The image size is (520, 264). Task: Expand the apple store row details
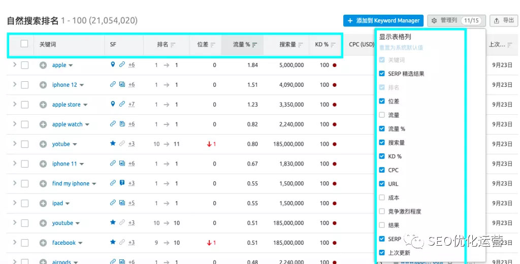click(15, 104)
